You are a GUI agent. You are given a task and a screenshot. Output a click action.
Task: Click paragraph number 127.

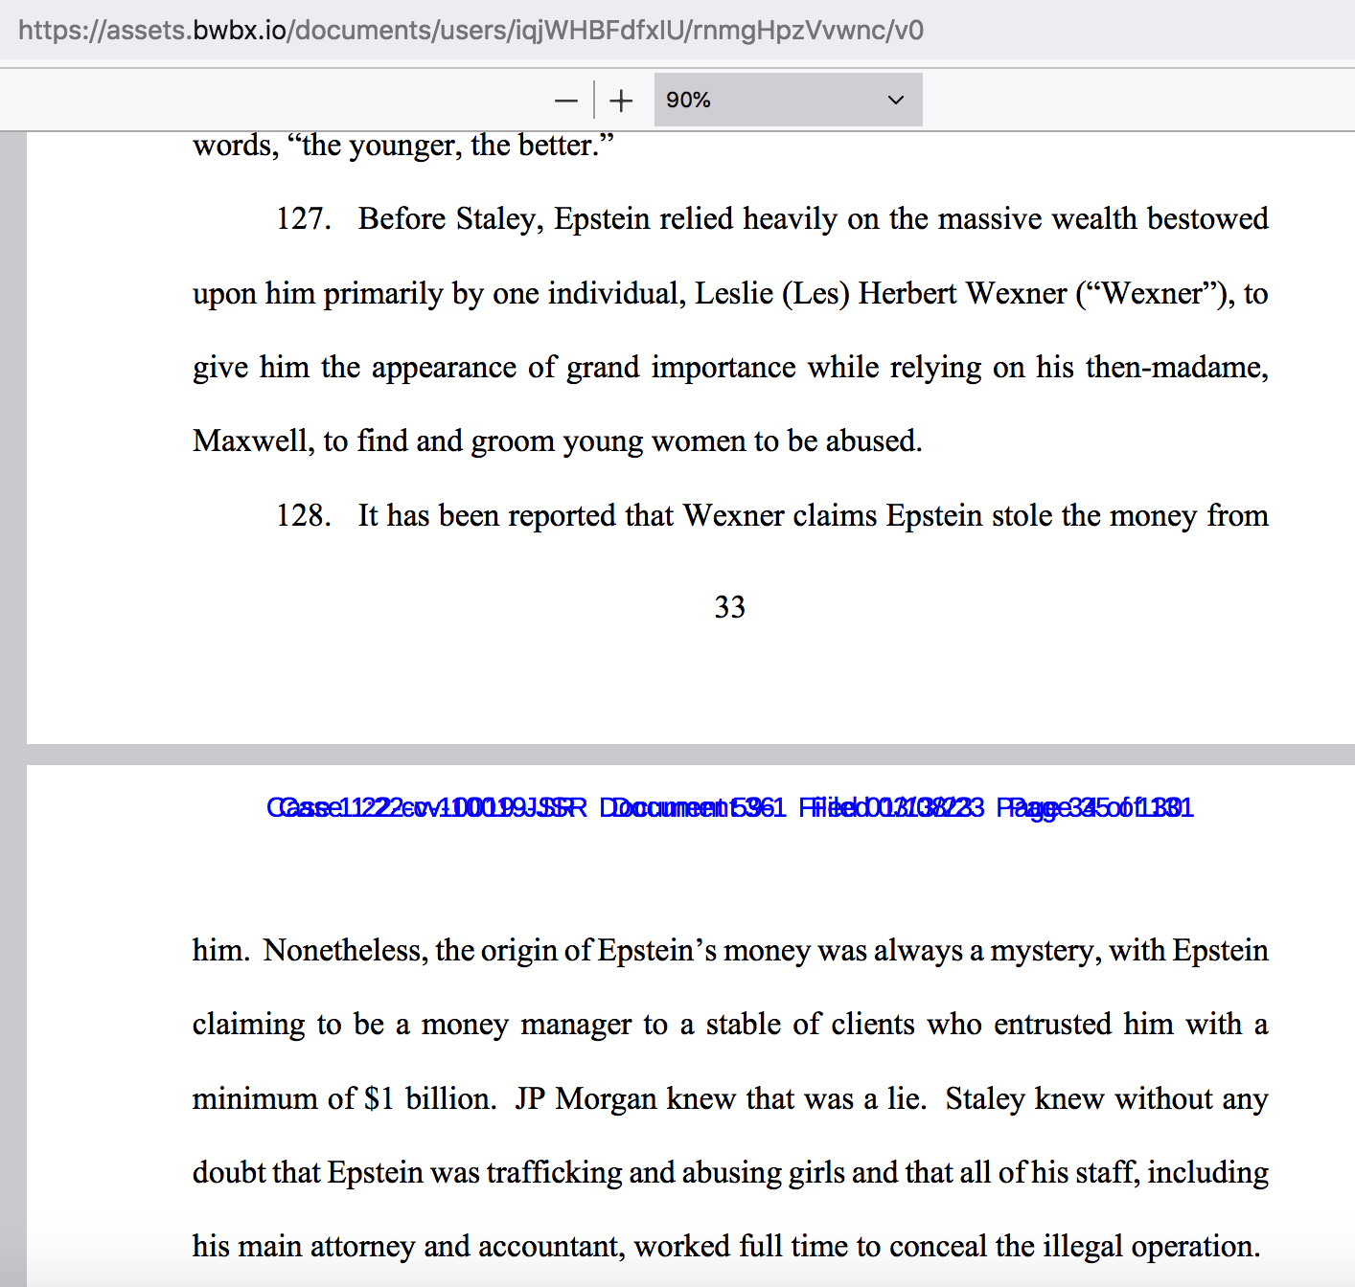coord(304,219)
